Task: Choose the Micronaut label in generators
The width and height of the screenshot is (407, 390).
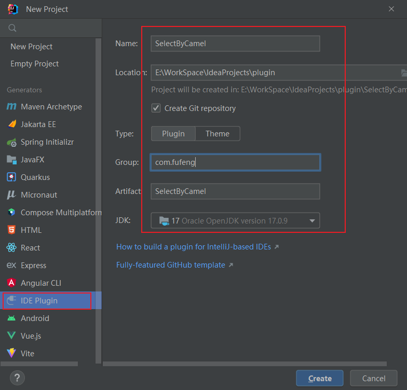Action: pyautogui.click(x=39, y=195)
